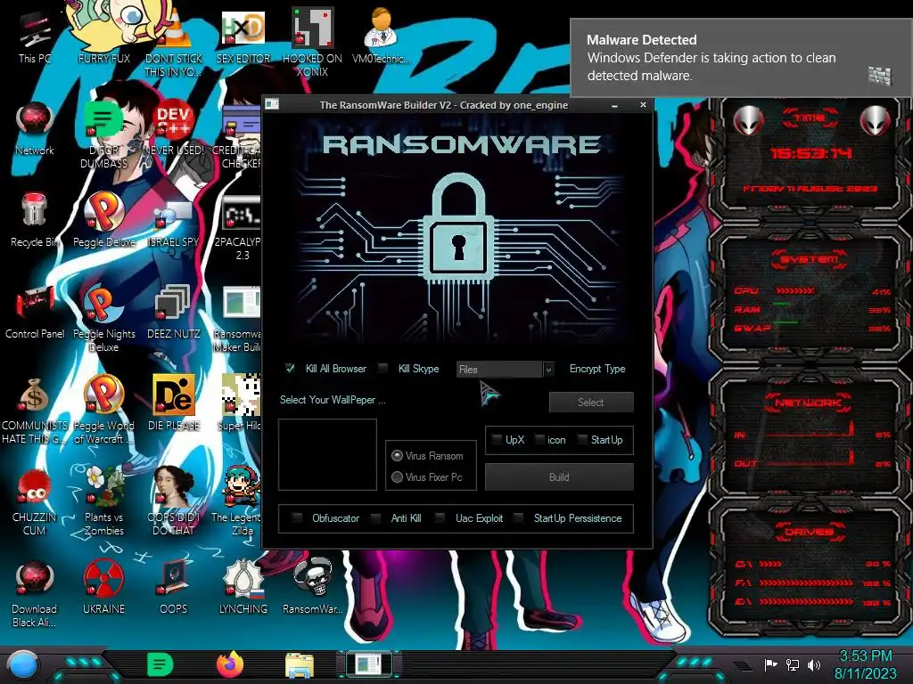Select the Virus Ransom radio button
913x684 pixels.
coord(397,455)
